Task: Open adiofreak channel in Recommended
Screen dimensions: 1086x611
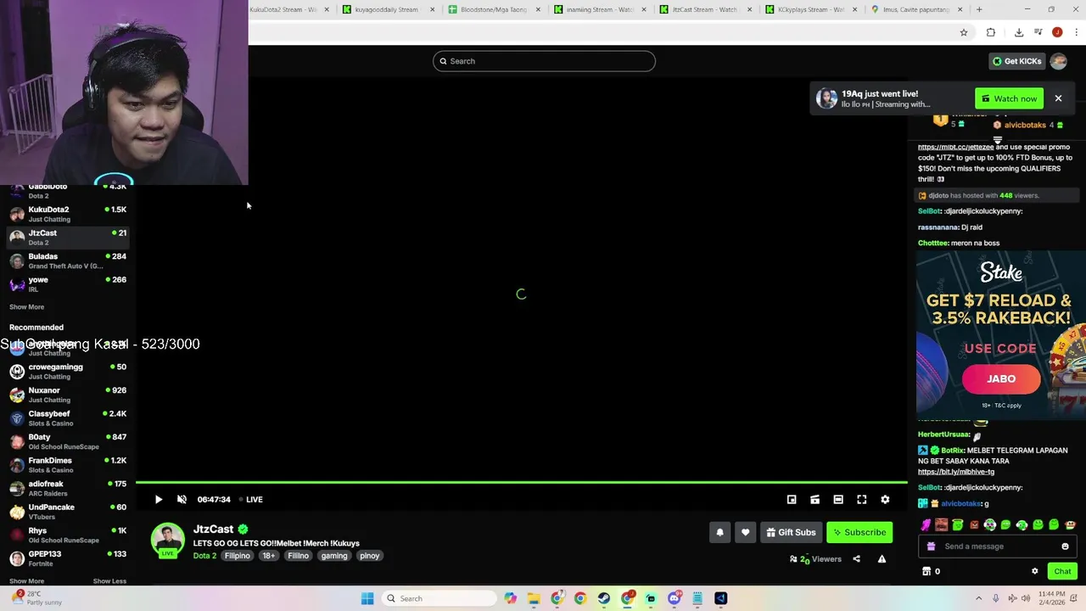Action: [x=68, y=488]
